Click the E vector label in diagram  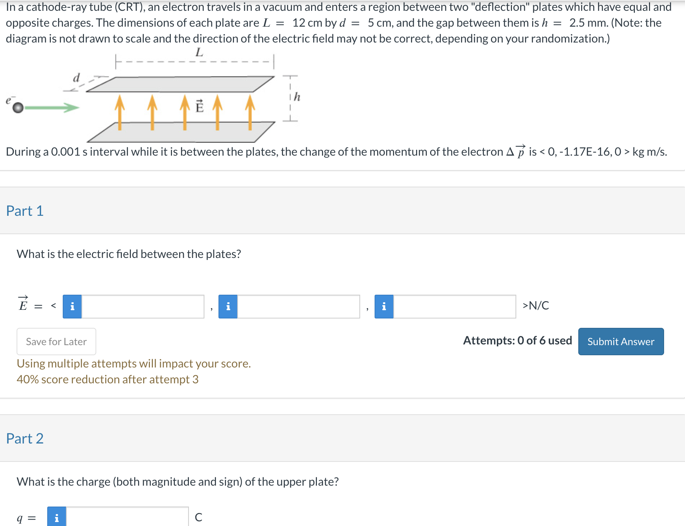tap(199, 106)
